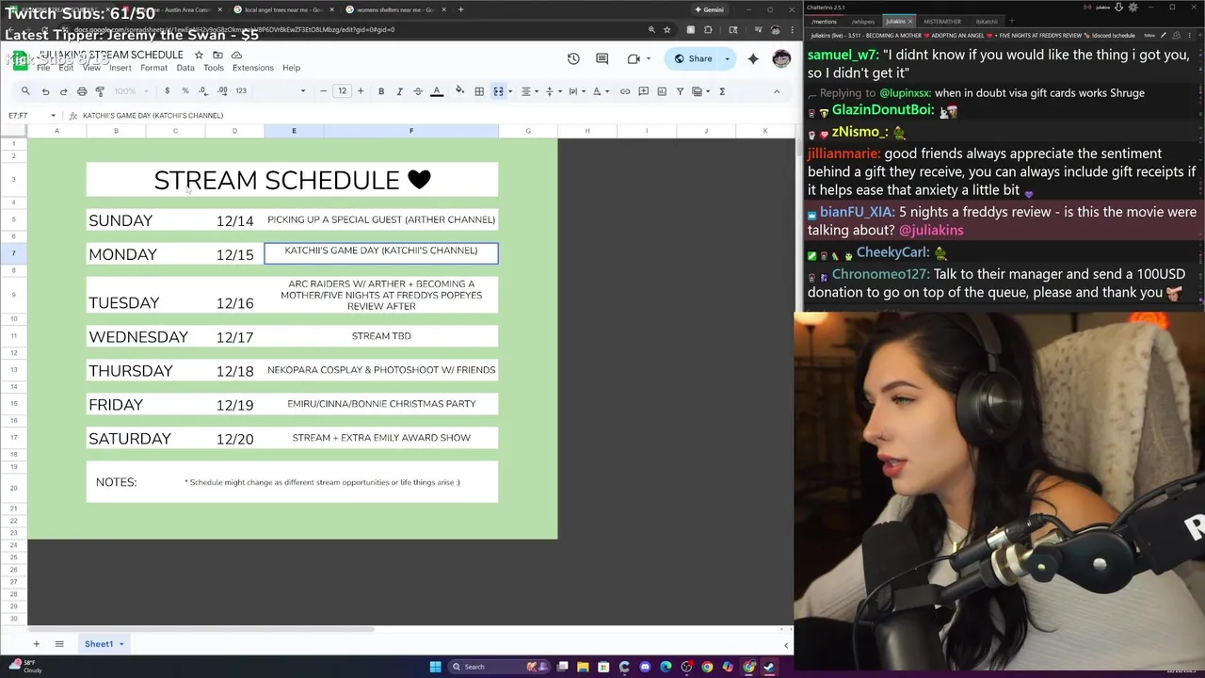Image resolution: width=1205 pixels, height=678 pixels.
Task: Open the version history clock icon
Action: pos(573,58)
